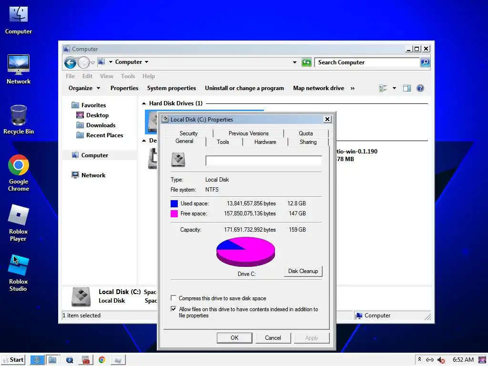Click Properties in the Computer toolbar
Image resolution: width=488 pixels, height=366 pixels.
(x=124, y=88)
